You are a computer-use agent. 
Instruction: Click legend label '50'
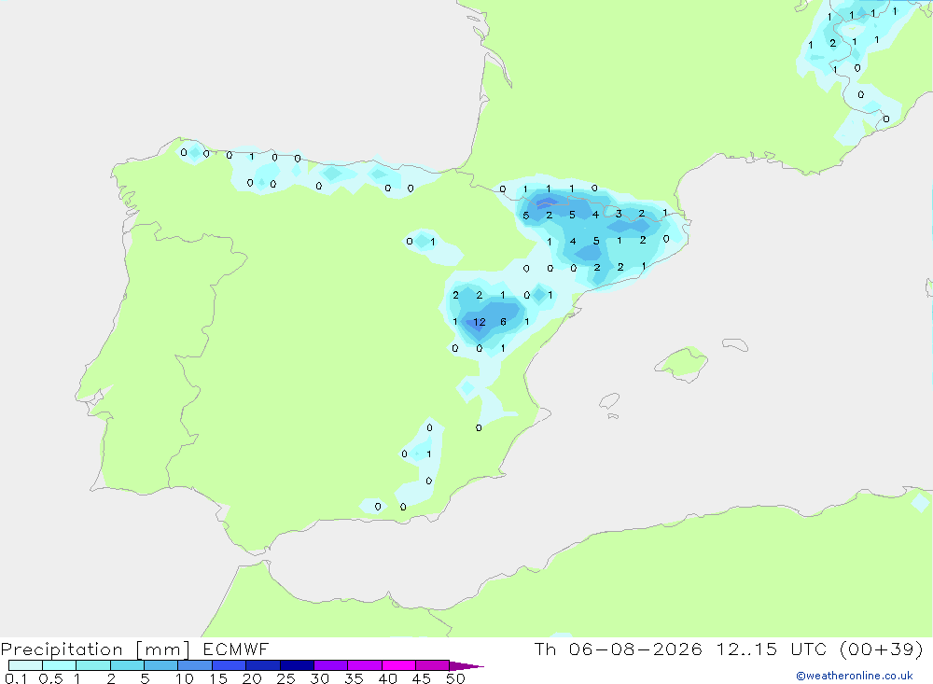pos(455,678)
